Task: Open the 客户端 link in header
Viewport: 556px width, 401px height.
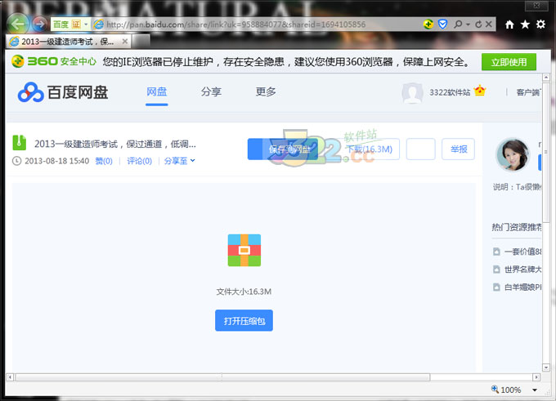Action: pos(529,92)
